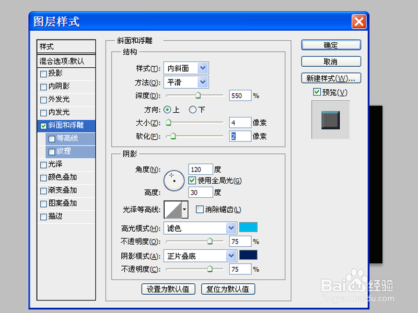Click the 确定 button
This screenshot has height=313, width=418.
click(x=331, y=45)
